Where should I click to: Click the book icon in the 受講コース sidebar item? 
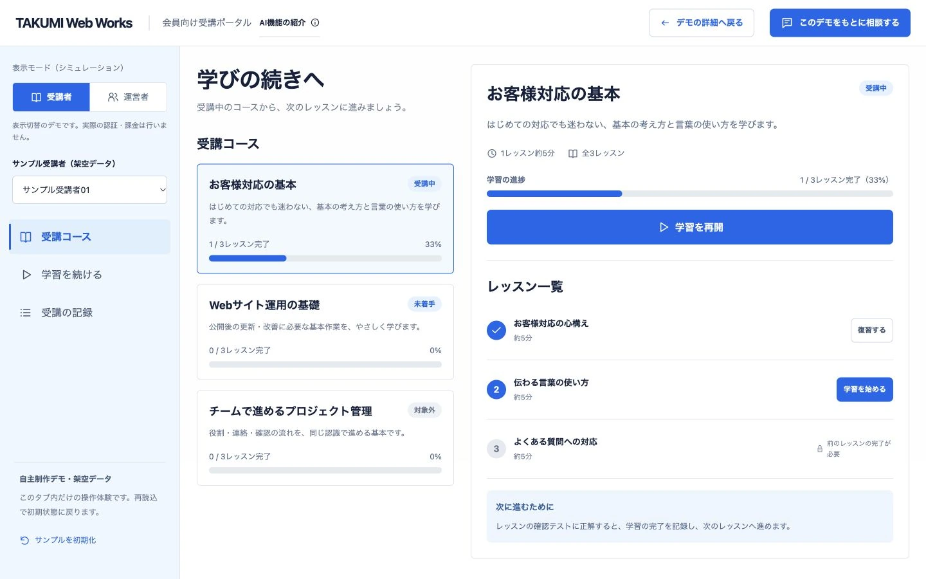(26, 237)
